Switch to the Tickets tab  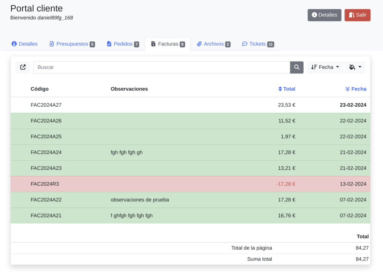258,44
